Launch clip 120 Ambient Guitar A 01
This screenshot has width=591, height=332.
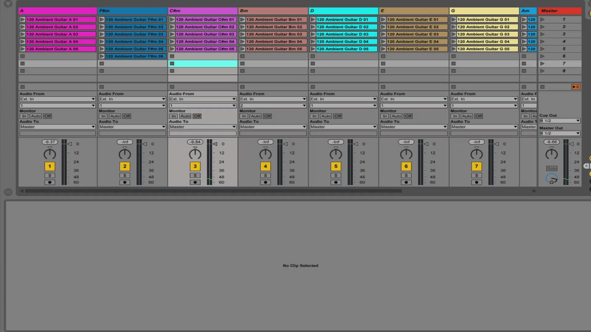22,20
